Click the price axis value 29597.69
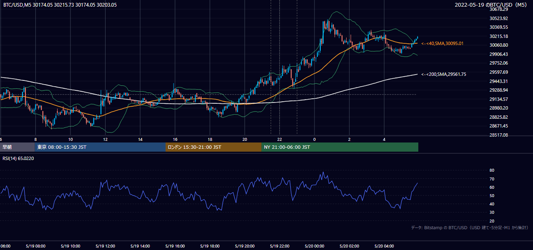Image resolution: width=533 pixels, height=250 pixels. (499, 72)
